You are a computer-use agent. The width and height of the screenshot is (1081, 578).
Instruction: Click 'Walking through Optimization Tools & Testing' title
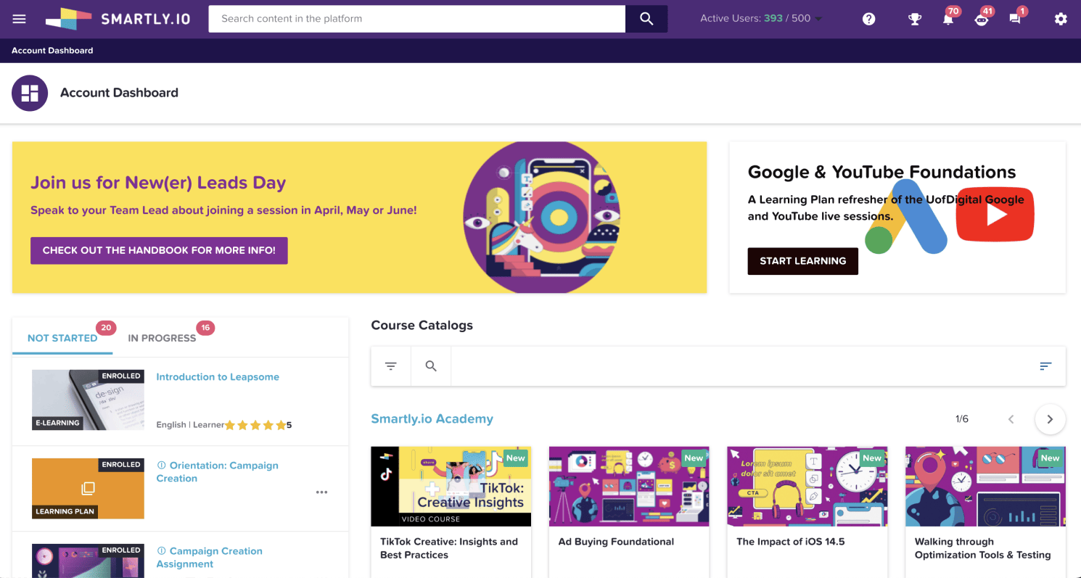(982, 548)
